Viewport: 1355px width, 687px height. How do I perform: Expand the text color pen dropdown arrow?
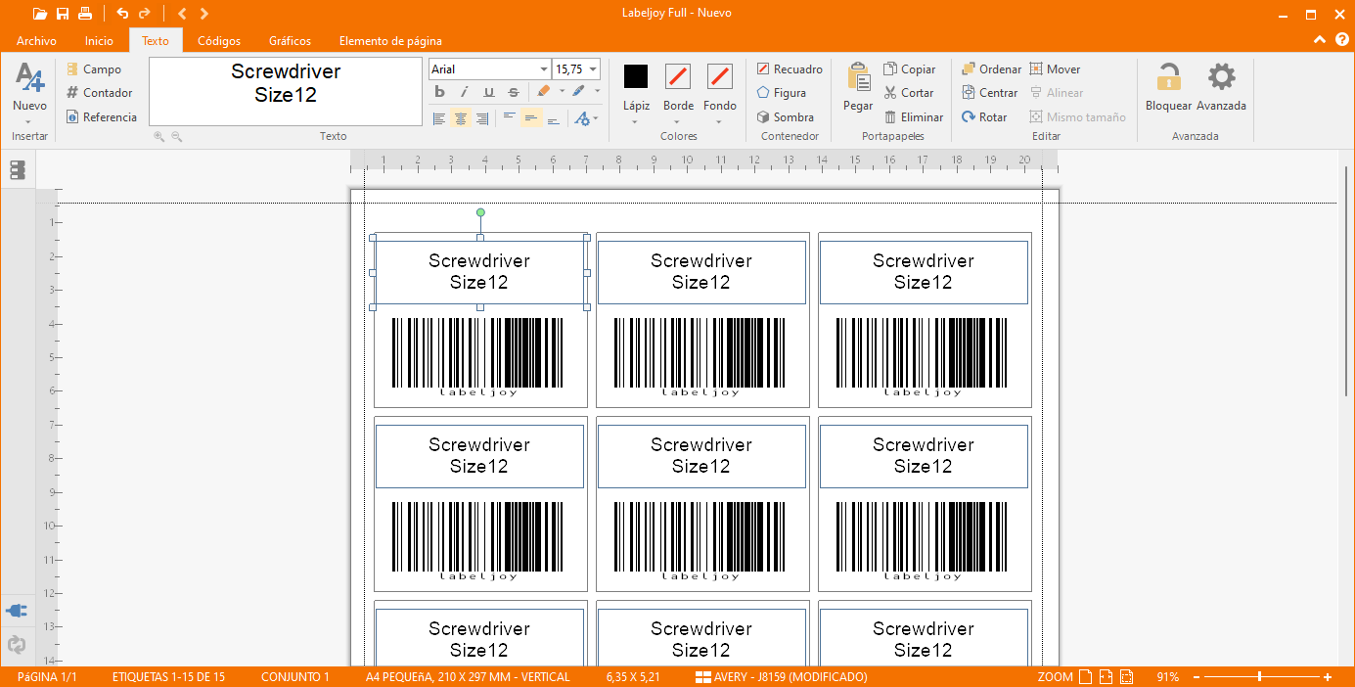click(x=597, y=91)
